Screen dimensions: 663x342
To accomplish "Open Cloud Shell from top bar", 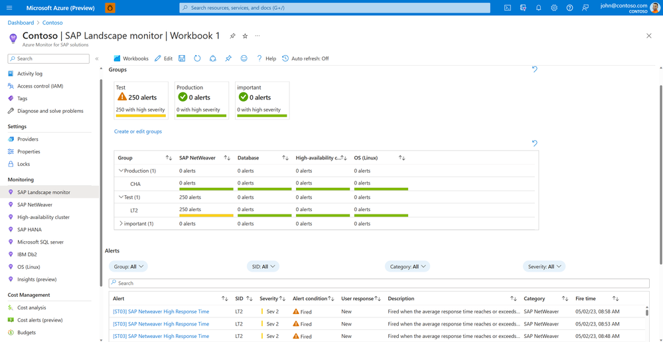I will [x=508, y=7].
